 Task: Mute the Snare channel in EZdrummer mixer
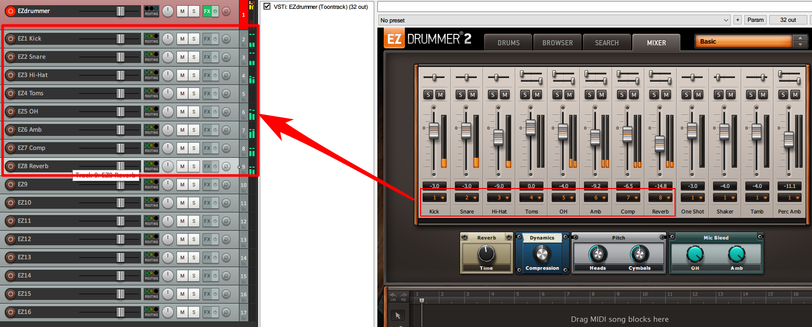pos(473,95)
